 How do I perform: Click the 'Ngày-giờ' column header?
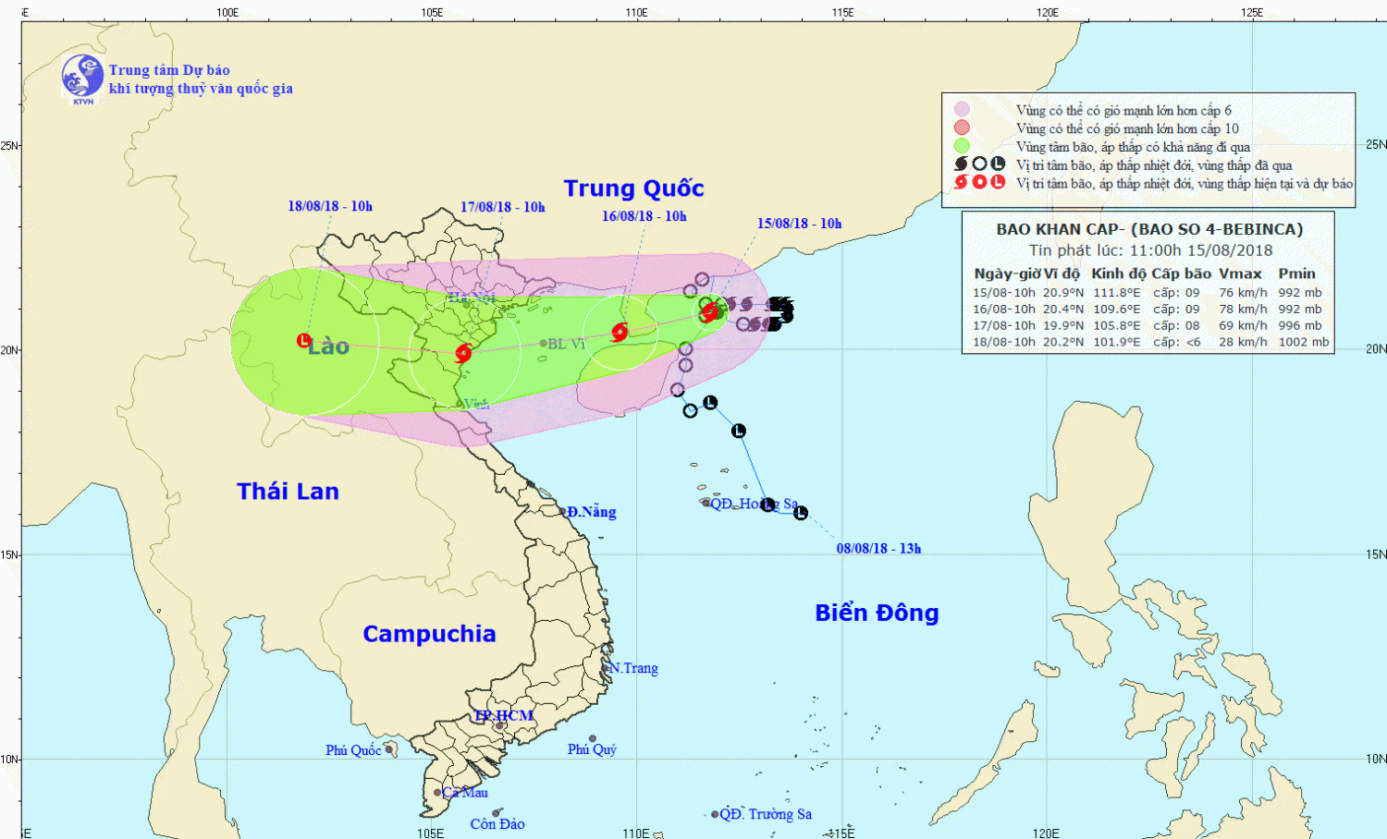point(1007,274)
